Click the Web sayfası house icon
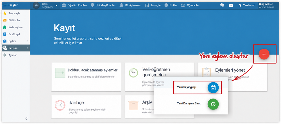281x124 pixels. point(5,27)
